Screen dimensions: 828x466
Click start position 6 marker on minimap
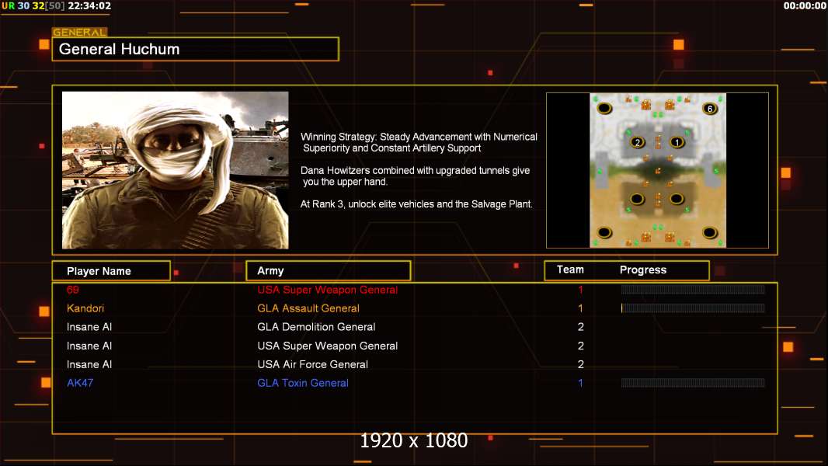pos(710,109)
